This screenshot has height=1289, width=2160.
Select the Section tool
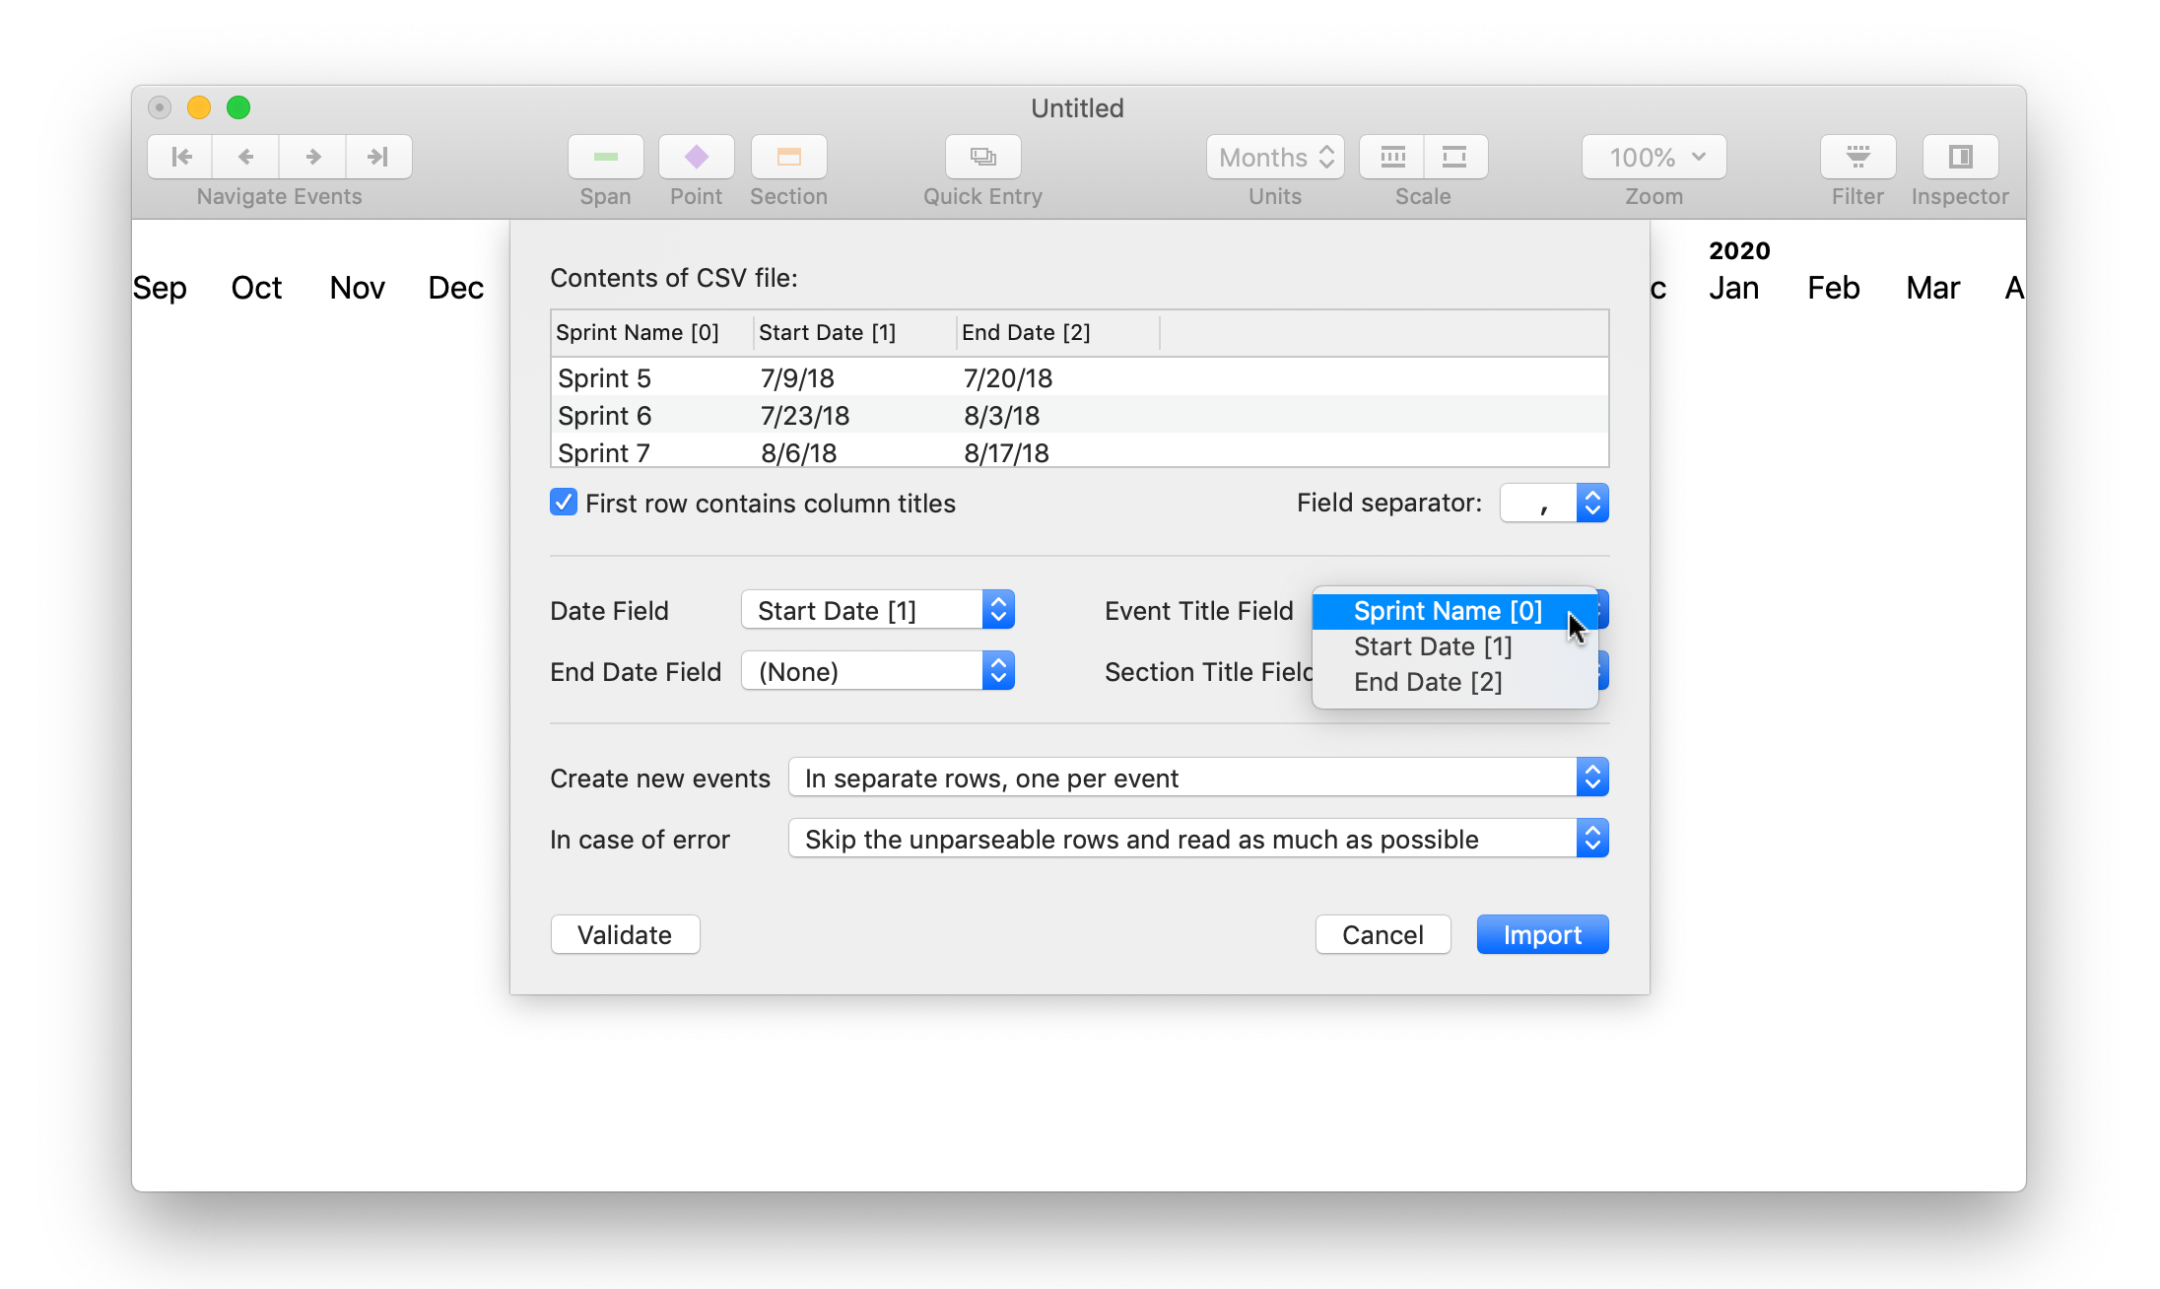point(787,157)
